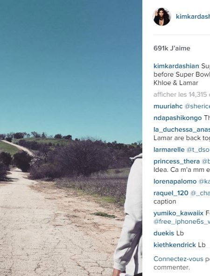
Task: Click the hiking trail post photo
Action: [x=71, y=138]
